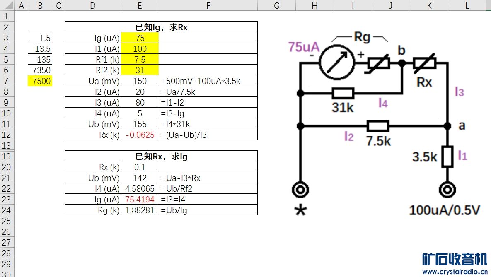Image resolution: width=491 pixels, height=277 pixels.
Task: Click the header 已知Ig，求Rx
Action: pos(161,27)
